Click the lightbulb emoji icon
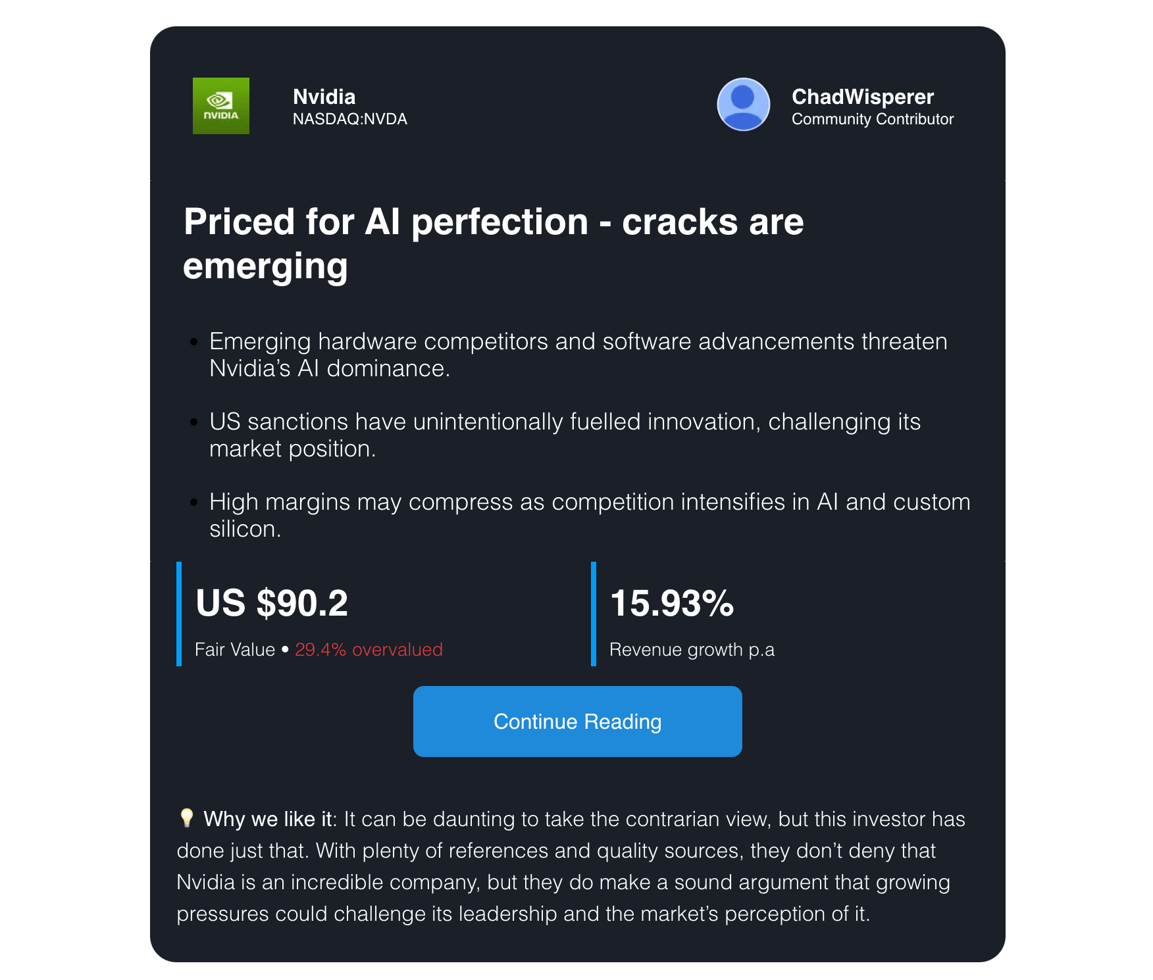This screenshot has height=980, width=1153. point(187,818)
